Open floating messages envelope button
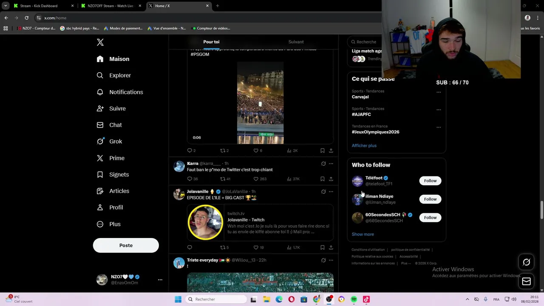 (527, 281)
